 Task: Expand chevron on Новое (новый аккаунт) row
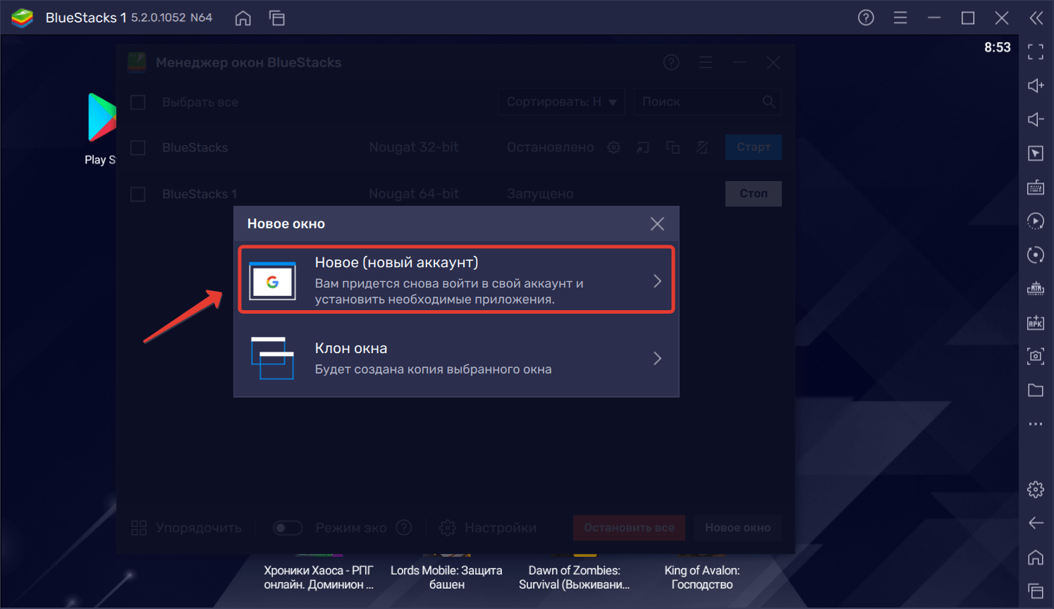coord(657,281)
